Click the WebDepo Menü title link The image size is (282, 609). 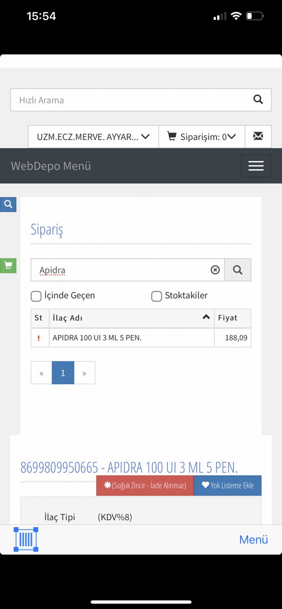51,166
